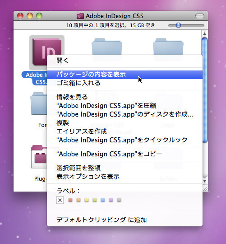
Task: Click the yellow minimize window button
Action: pos(30,16)
